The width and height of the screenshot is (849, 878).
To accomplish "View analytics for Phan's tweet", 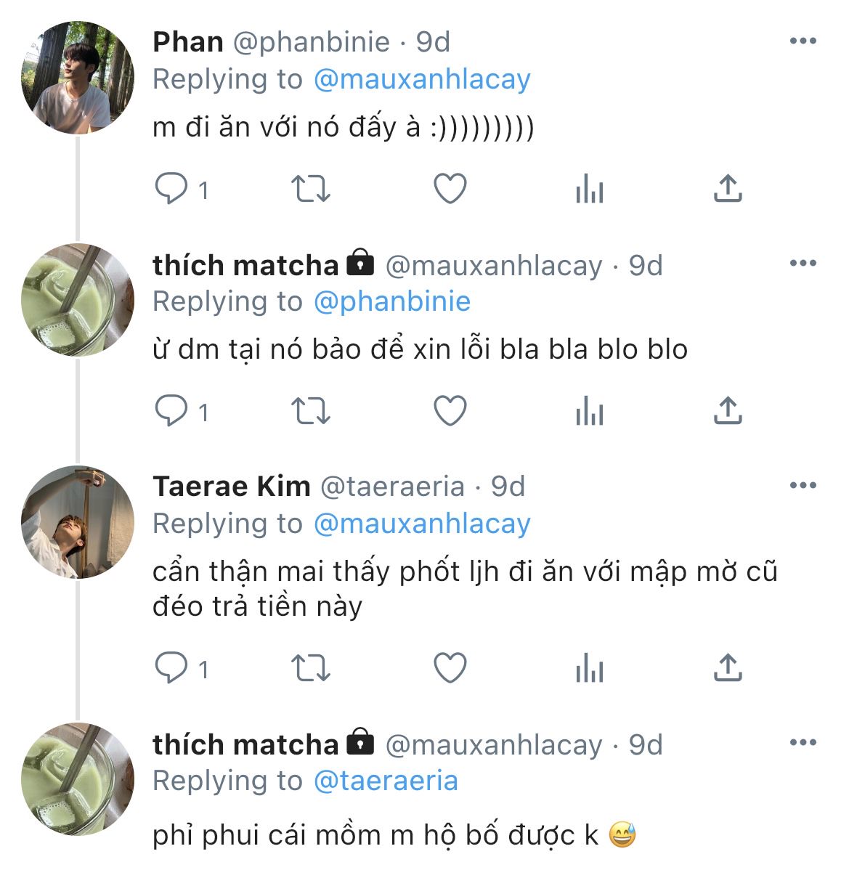I will click(x=589, y=190).
